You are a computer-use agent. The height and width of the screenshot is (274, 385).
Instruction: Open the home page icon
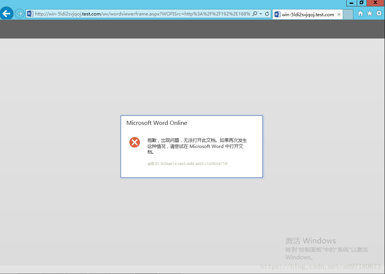360,14
